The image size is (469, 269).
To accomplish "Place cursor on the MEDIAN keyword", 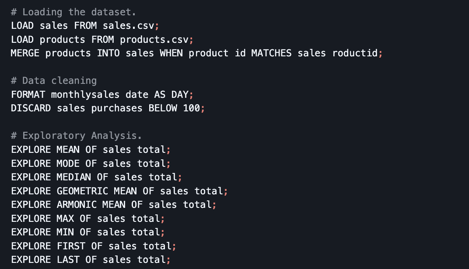I will click(x=73, y=177).
